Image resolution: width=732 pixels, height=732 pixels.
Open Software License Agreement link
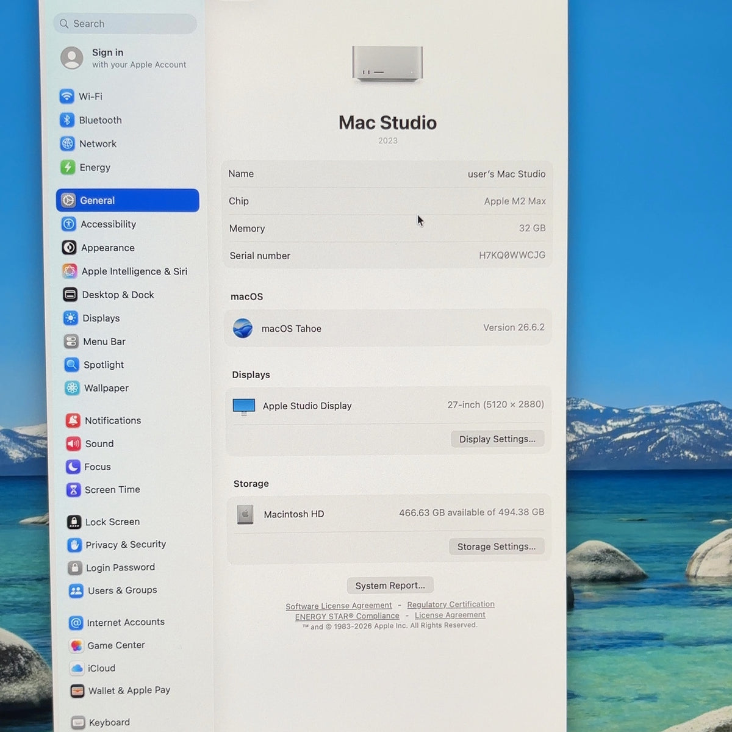(339, 606)
